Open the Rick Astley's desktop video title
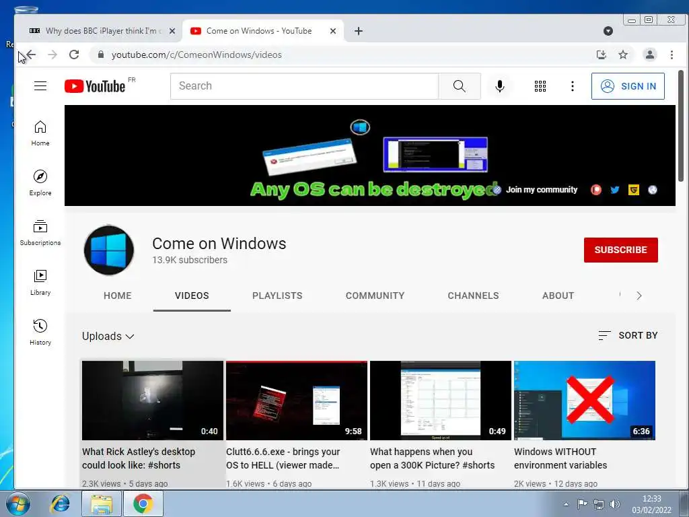Screen dimensions: 689x517 (x=139, y=458)
